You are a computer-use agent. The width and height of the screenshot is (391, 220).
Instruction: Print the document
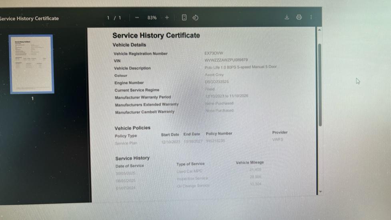click(x=299, y=17)
